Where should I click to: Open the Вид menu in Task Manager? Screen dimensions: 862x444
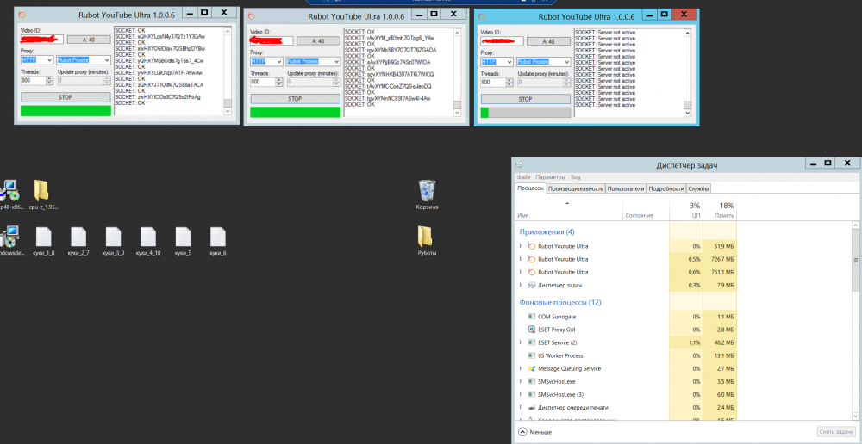click(575, 177)
